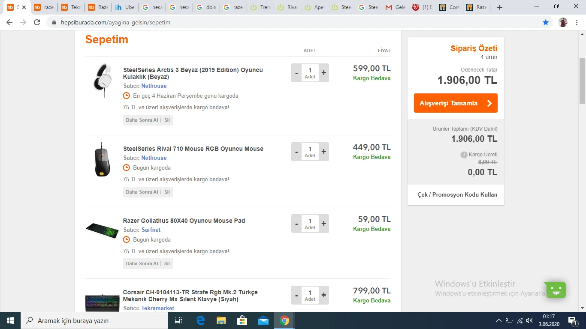Switch to the Cors tab

pos(449,7)
